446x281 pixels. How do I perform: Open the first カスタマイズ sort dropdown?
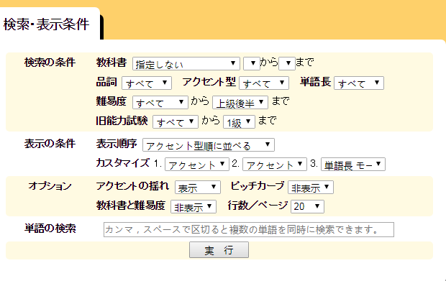tap(197, 165)
